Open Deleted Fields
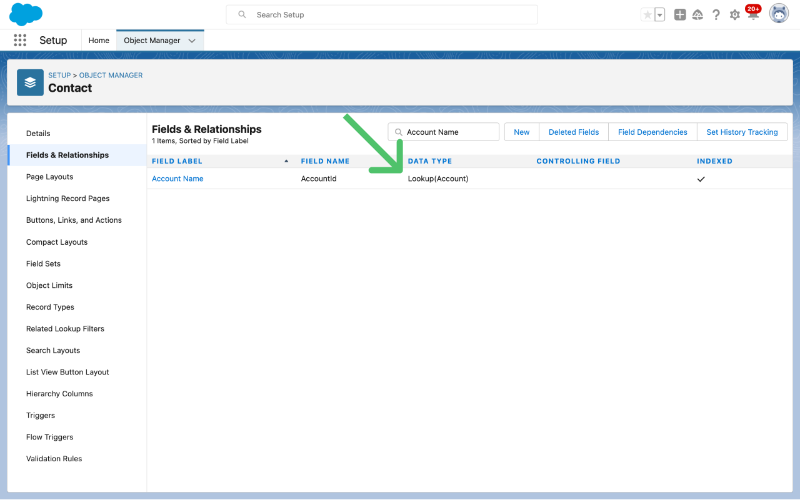This screenshot has height=500, width=800. point(574,132)
